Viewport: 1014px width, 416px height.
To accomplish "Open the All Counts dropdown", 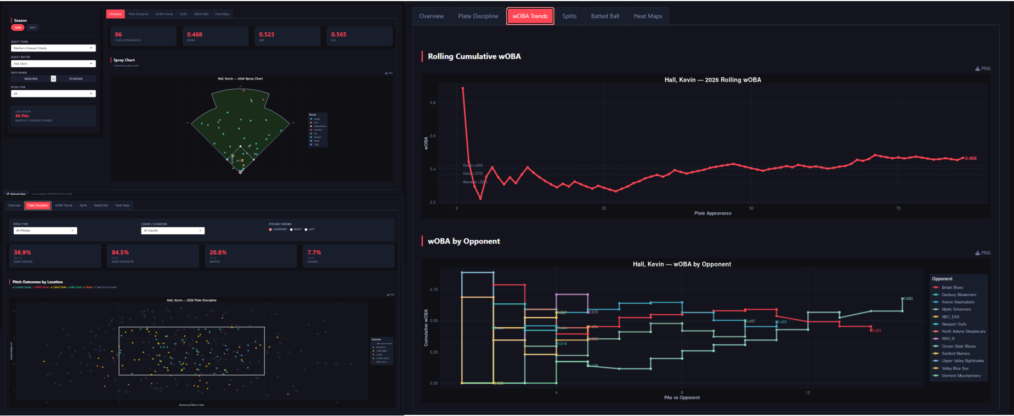I will coord(173,230).
